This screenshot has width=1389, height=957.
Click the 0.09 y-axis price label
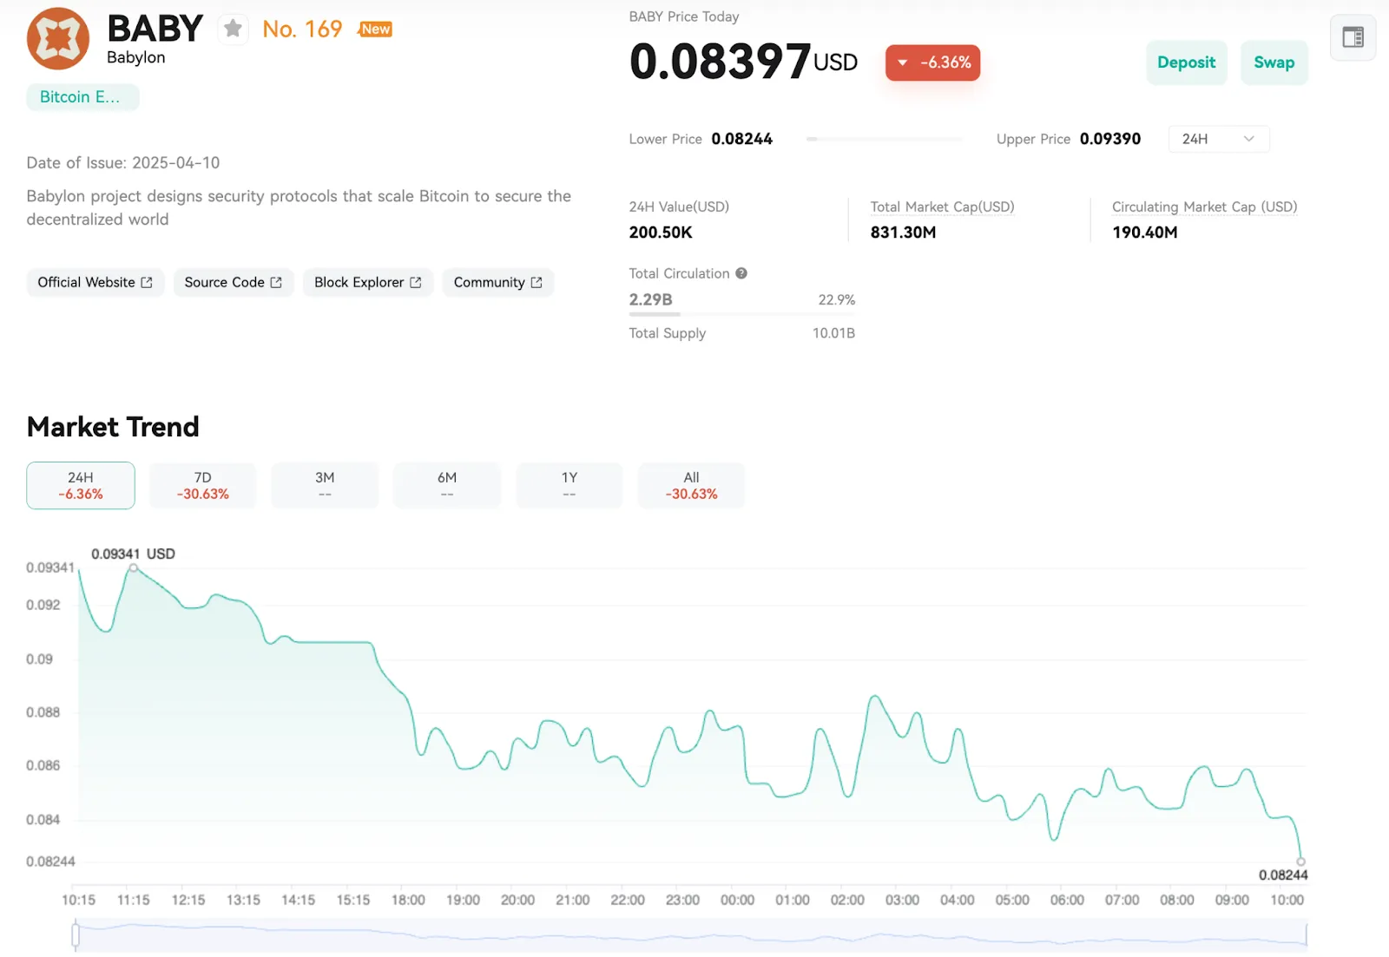point(39,659)
